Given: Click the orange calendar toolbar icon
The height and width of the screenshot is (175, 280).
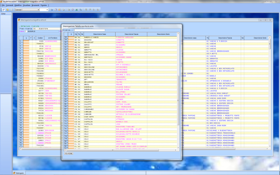Looking at the screenshot, I should [60, 9].
